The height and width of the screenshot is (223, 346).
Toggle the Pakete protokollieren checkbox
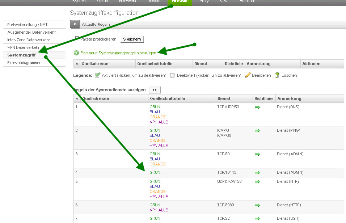[77, 38]
